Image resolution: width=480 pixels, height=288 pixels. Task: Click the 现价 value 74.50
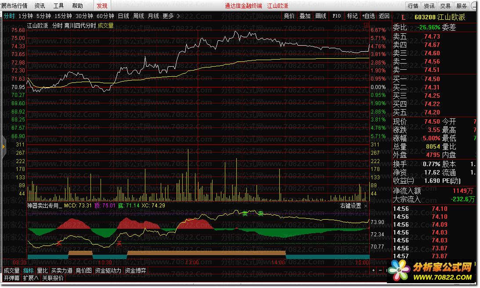[x=432, y=121]
